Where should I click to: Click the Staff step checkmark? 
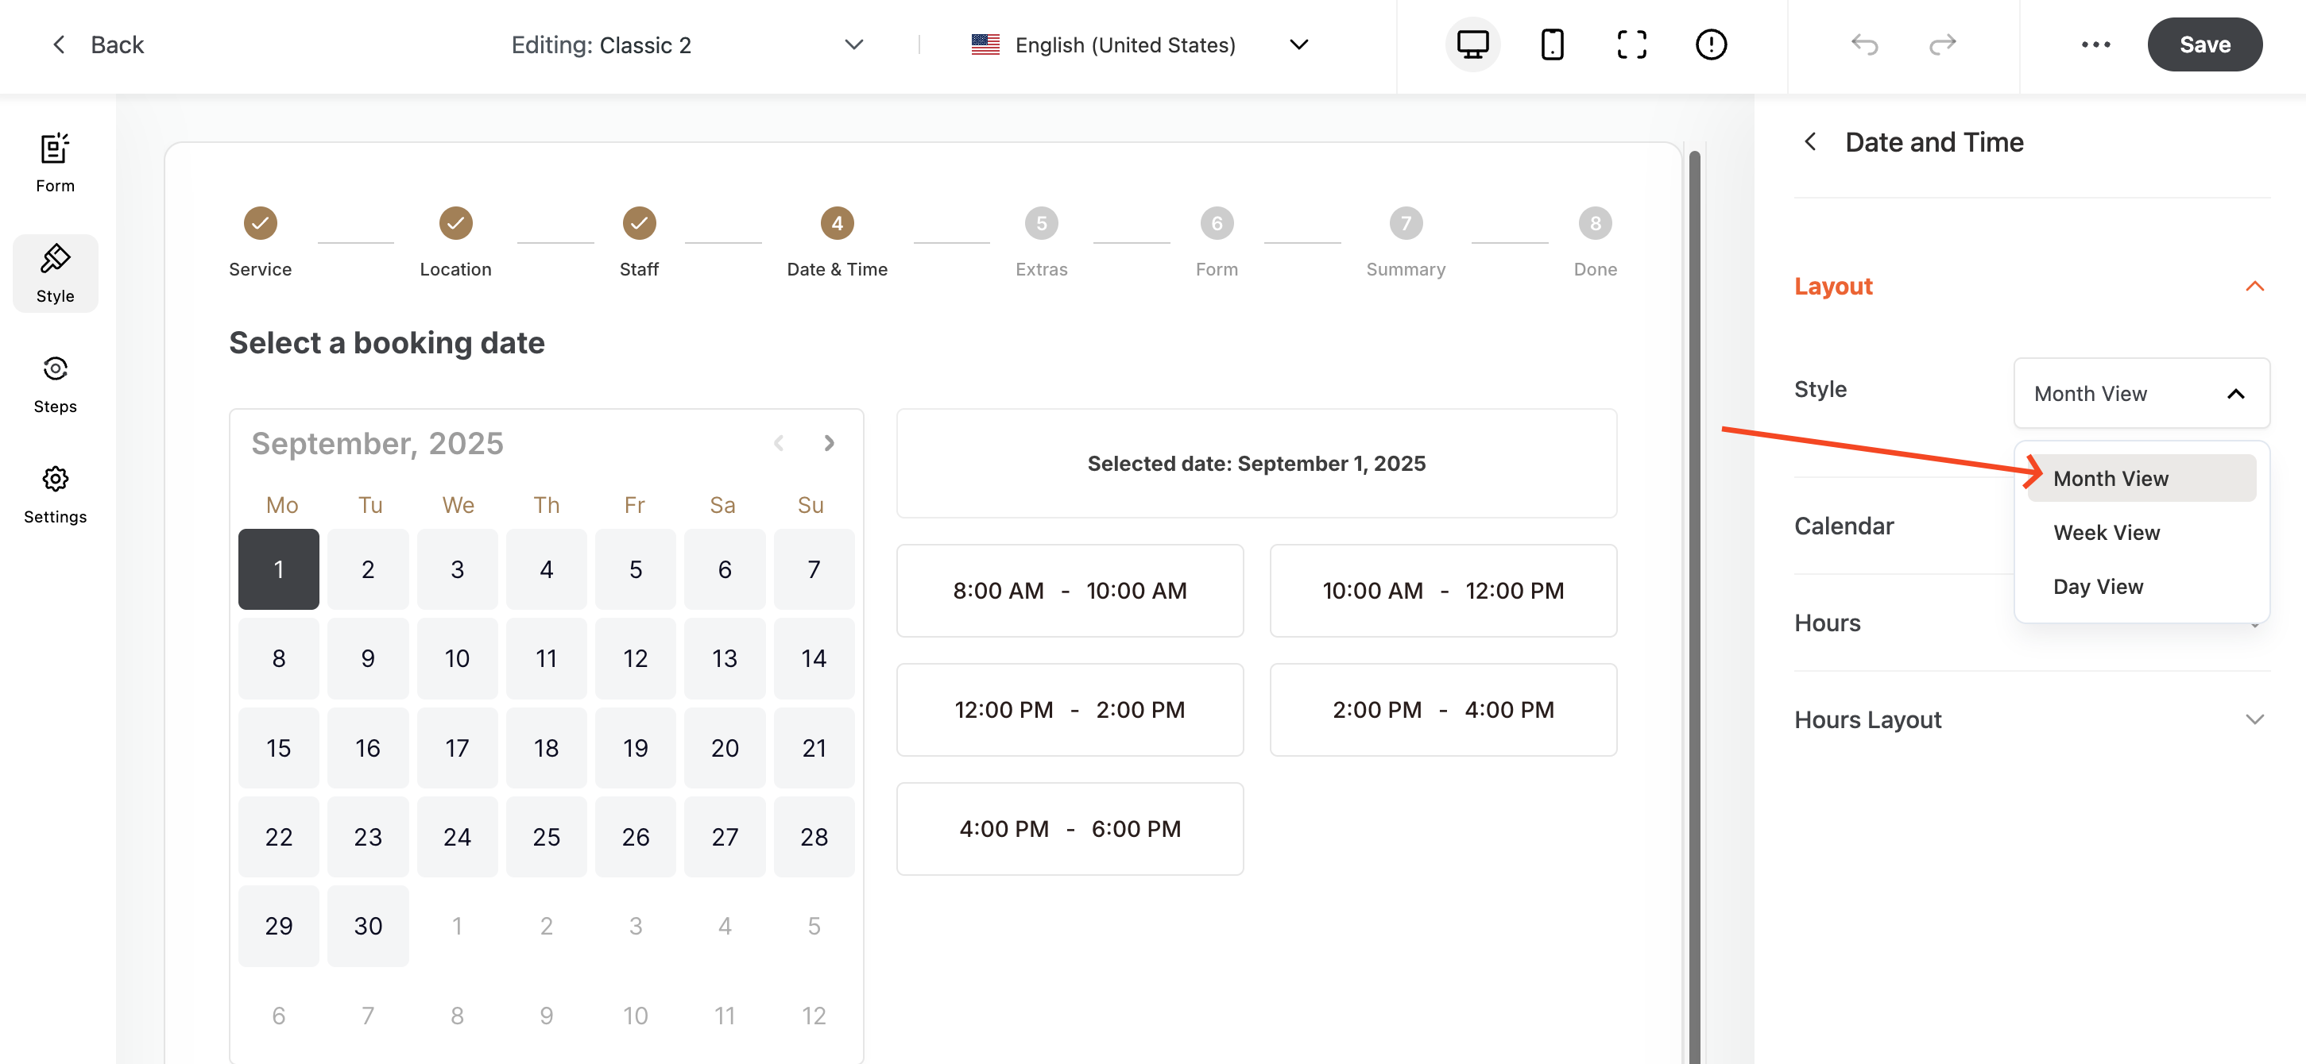[639, 223]
